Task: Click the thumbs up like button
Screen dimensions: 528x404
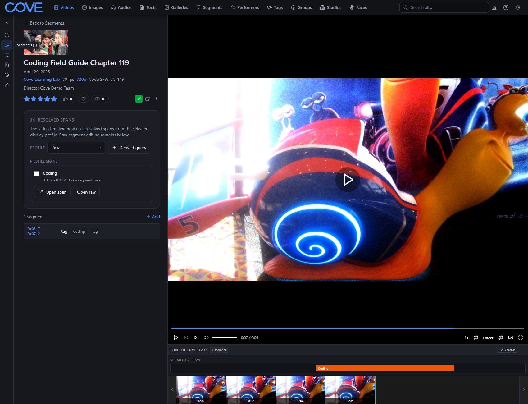Action: (x=68, y=99)
